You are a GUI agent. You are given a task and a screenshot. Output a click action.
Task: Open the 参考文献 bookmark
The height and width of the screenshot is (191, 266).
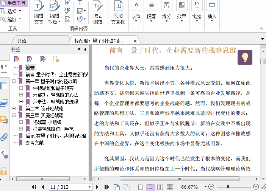click(x=34, y=143)
